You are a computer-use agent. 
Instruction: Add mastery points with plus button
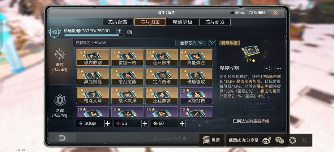click(119, 31)
